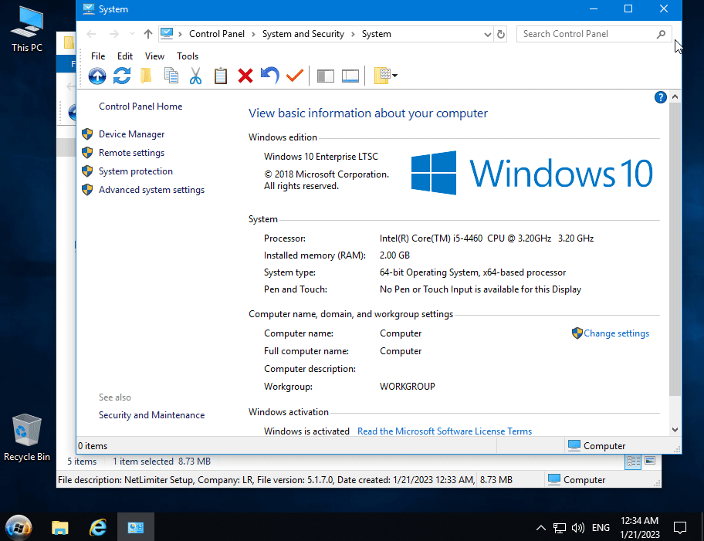Click the search magnifier icon
Viewport: 704px width, 541px height.
(661, 34)
